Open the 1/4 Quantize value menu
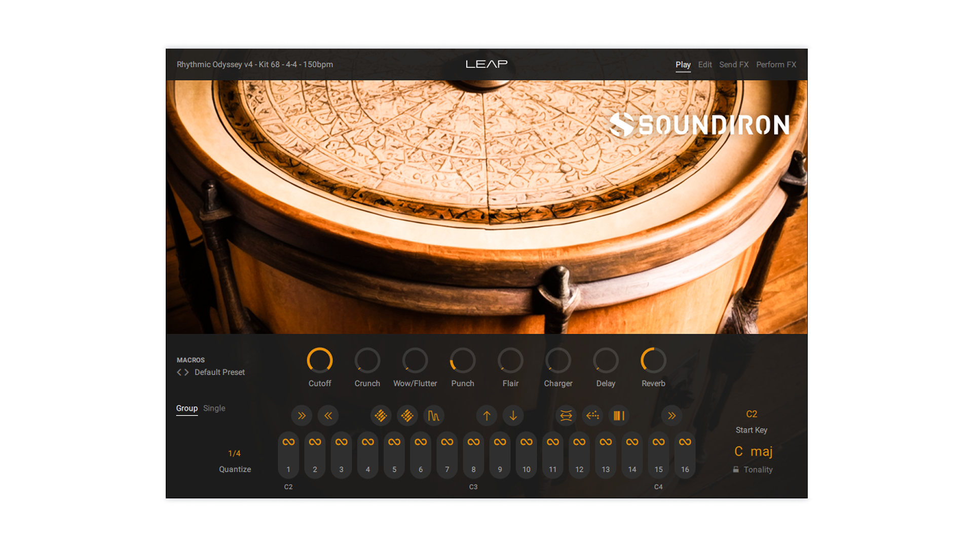 click(x=234, y=453)
